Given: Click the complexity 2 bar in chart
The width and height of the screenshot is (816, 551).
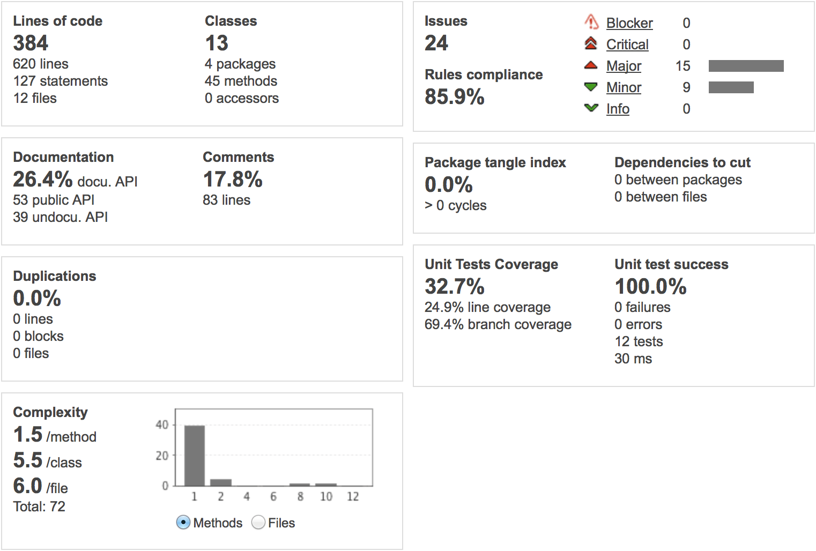Looking at the screenshot, I should (x=221, y=482).
